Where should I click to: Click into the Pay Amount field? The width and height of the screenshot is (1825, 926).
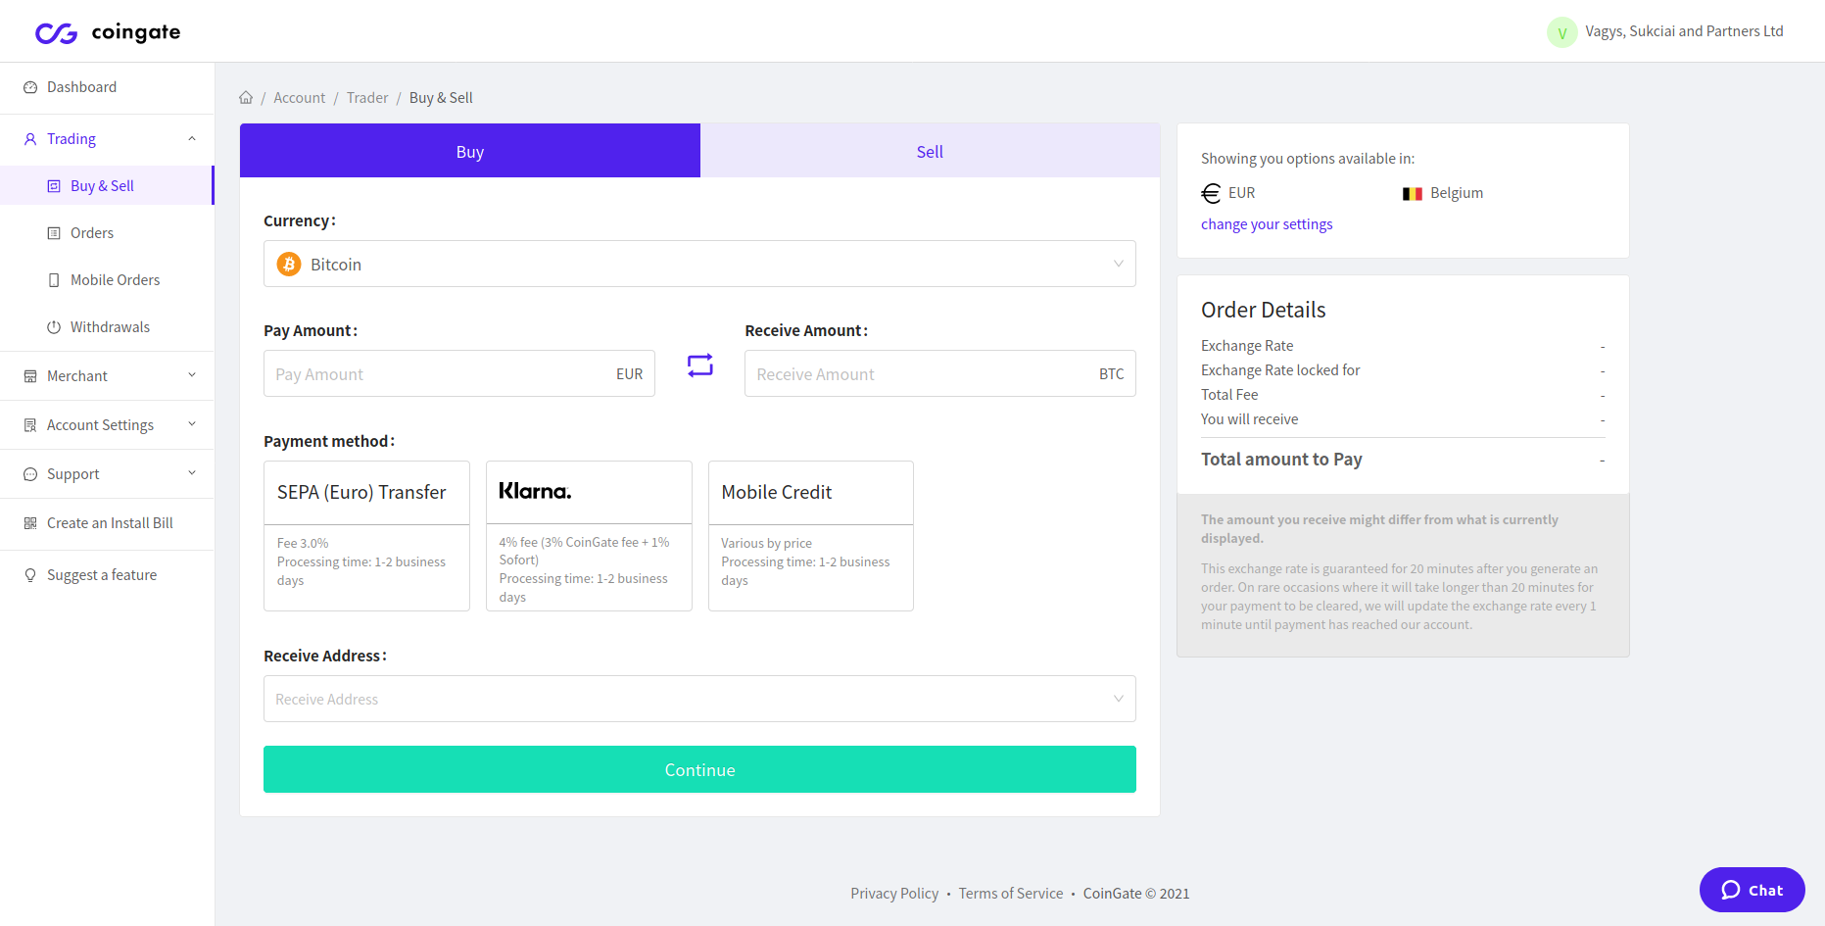click(x=458, y=373)
